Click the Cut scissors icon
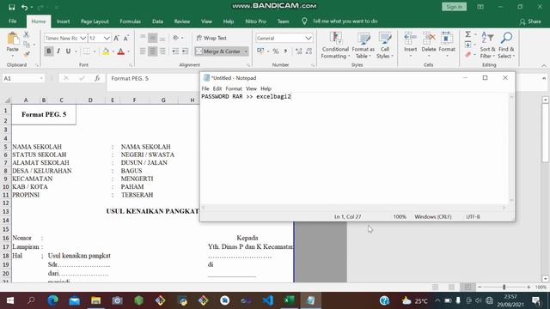 click(x=27, y=34)
